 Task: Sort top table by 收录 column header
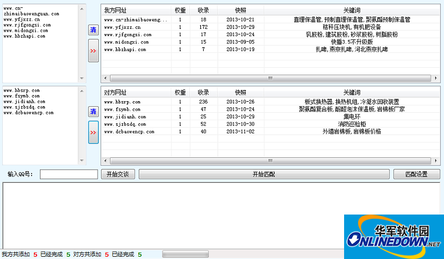click(203, 11)
